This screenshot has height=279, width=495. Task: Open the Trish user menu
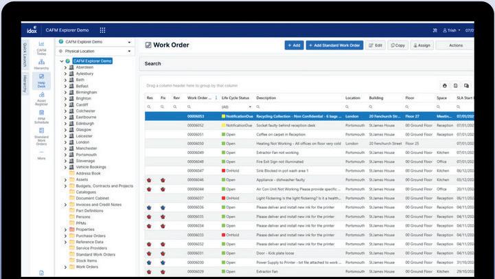452,30
